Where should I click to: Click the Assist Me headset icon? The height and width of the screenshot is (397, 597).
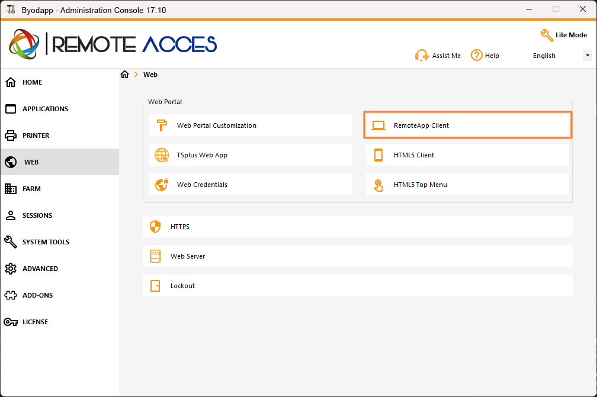[422, 56]
